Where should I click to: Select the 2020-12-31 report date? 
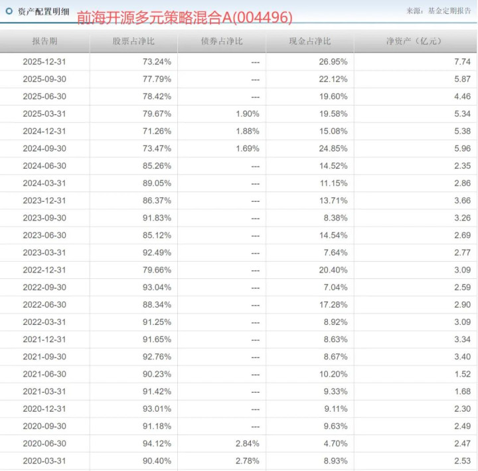coord(44,409)
